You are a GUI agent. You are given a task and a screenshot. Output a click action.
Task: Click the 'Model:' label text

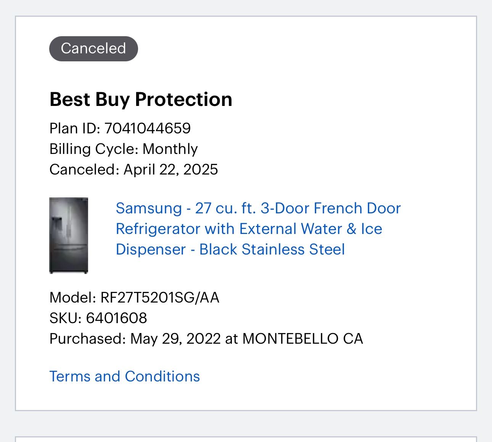pyautogui.click(x=73, y=298)
